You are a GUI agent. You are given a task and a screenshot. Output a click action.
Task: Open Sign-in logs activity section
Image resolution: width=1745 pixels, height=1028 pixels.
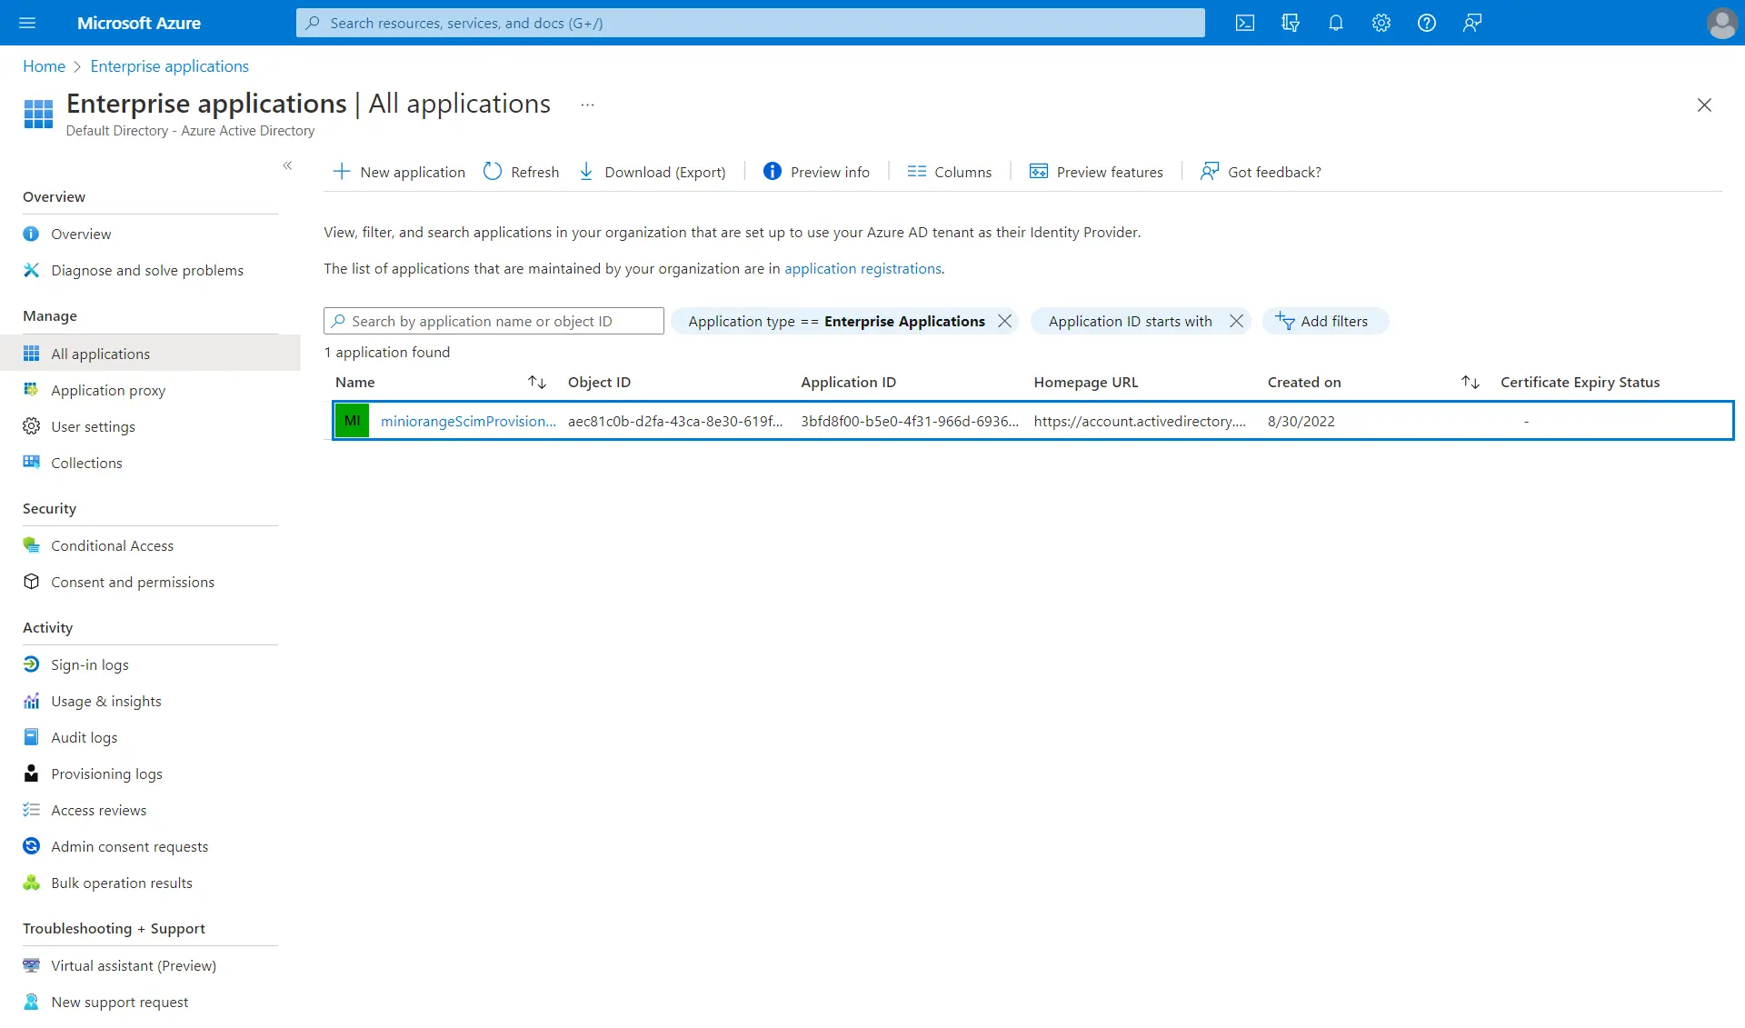coord(88,664)
